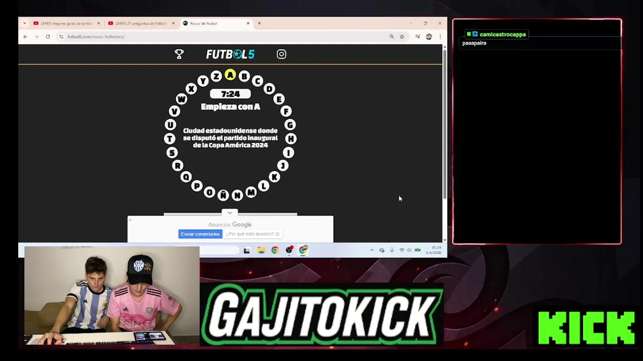Screen dimensions: 643x361
Task: Select letter A on the rosco
Action: coord(230,75)
